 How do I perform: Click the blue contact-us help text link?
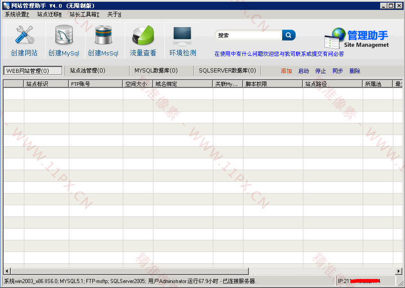[279, 54]
